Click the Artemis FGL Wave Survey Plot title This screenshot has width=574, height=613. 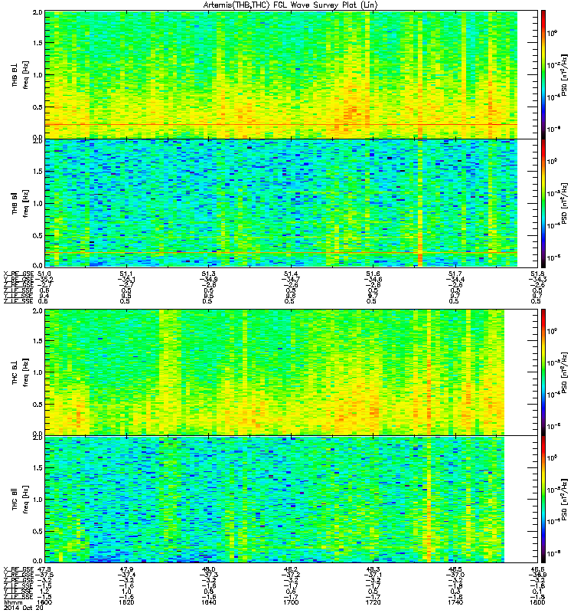(x=290, y=5)
